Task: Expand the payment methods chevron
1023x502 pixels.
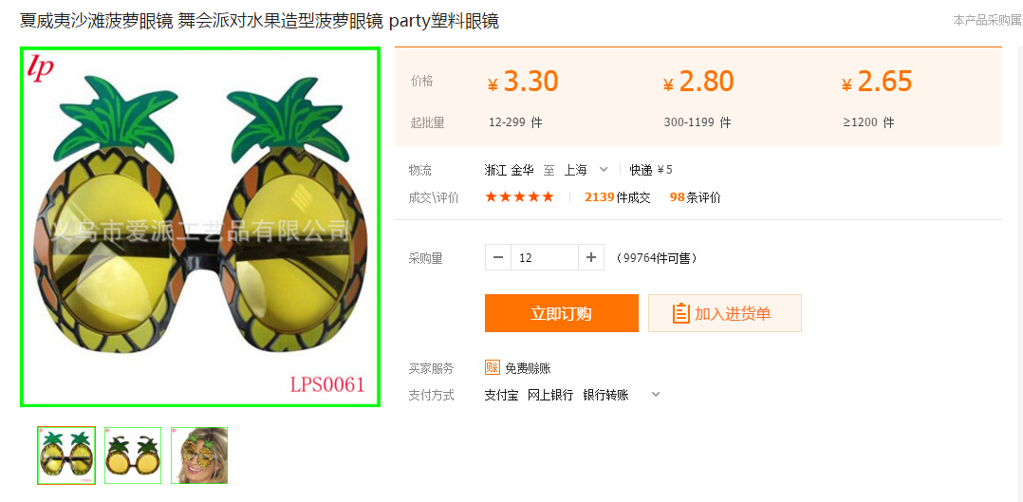Action: [657, 394]
